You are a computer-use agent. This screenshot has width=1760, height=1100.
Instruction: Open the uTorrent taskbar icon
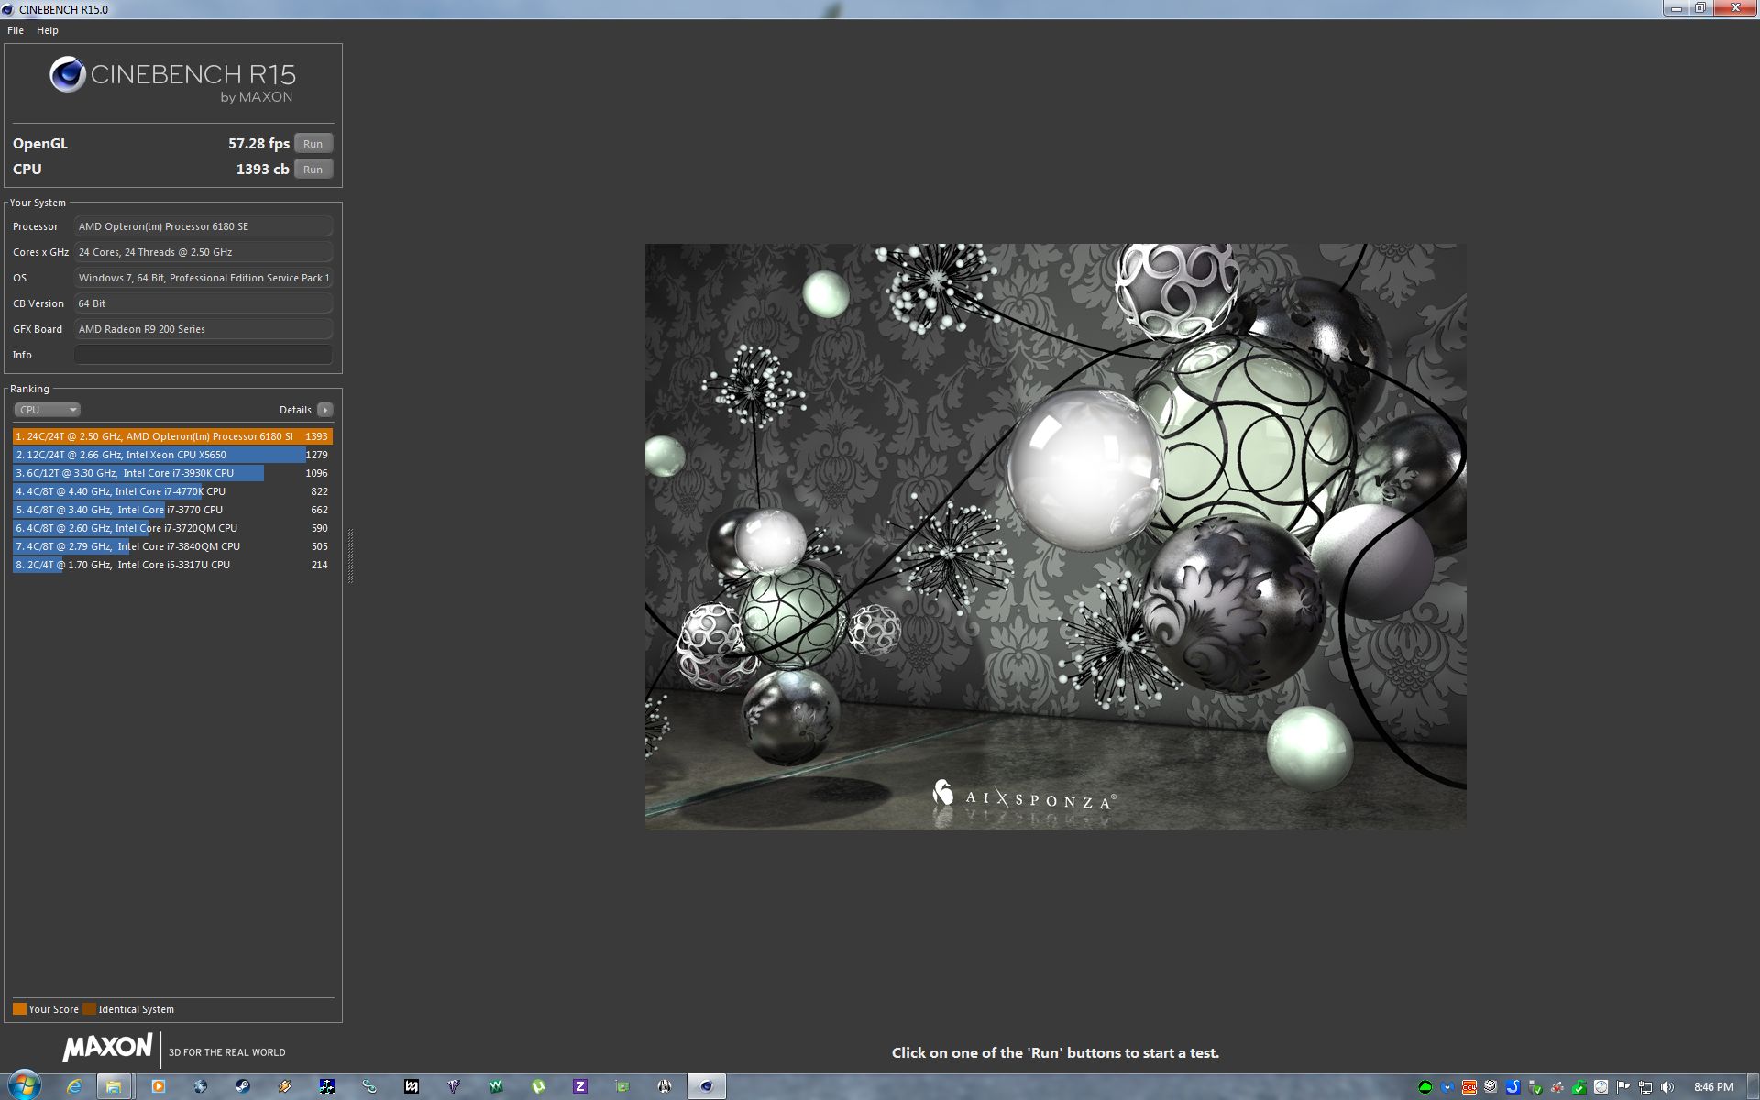538,1086
